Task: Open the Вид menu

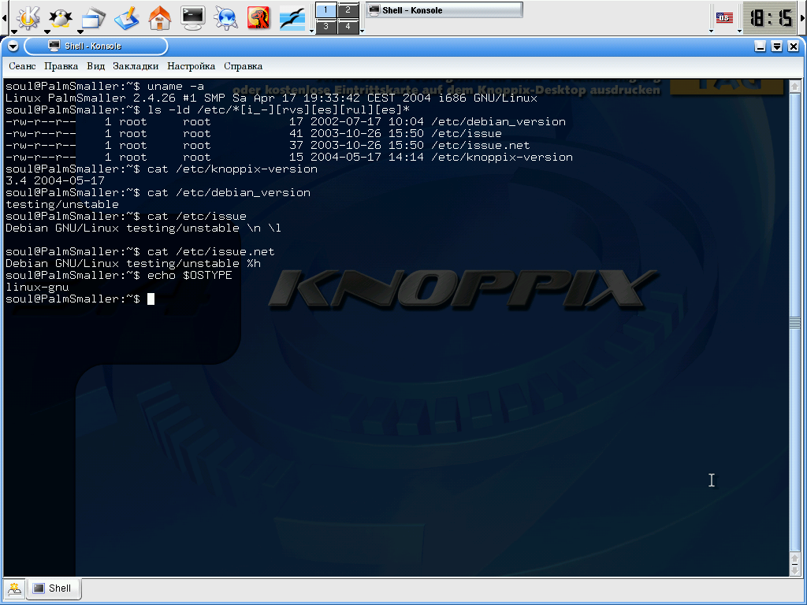Action: click(x=95, y=66)
